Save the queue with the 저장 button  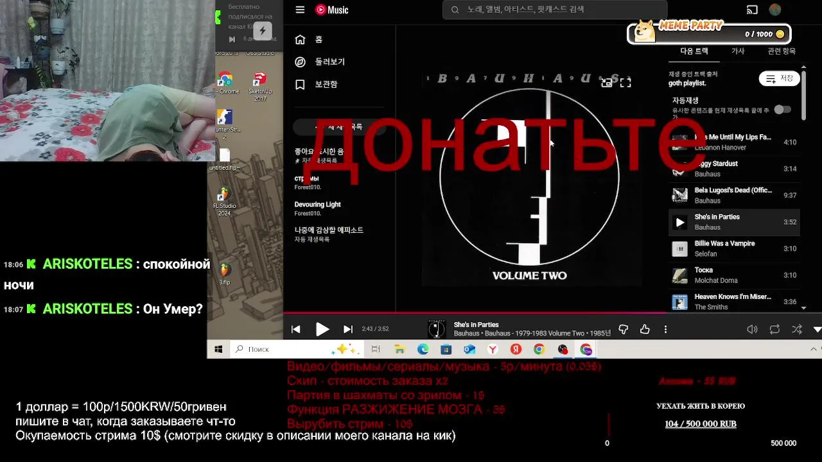pyautogui.click(x=780, y=78)
